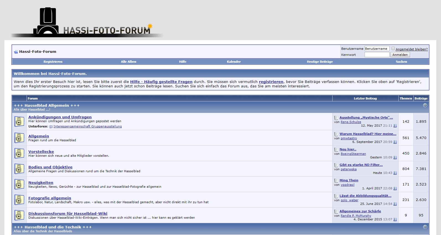Open the Fotografie allgemein forum
This screenshot has height=235, width=441.
coord(50,198)
